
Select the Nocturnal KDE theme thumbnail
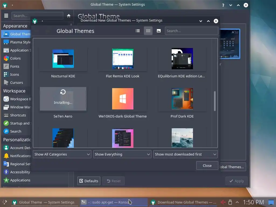click(63, 58)
